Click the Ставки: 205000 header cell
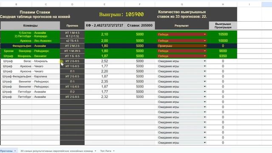Screen dimensions: 272x153 [x=140, y=25]
